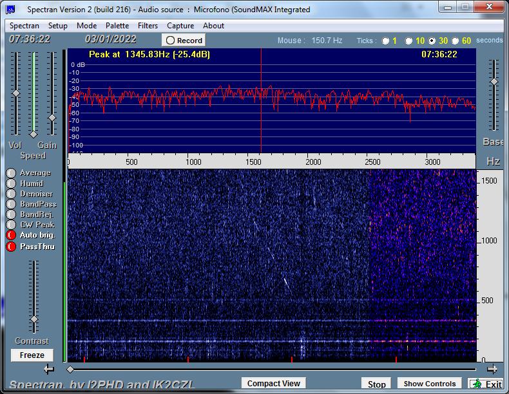Select the 1 second ticks radio button
509x394 pixels.
click(385, 41)
